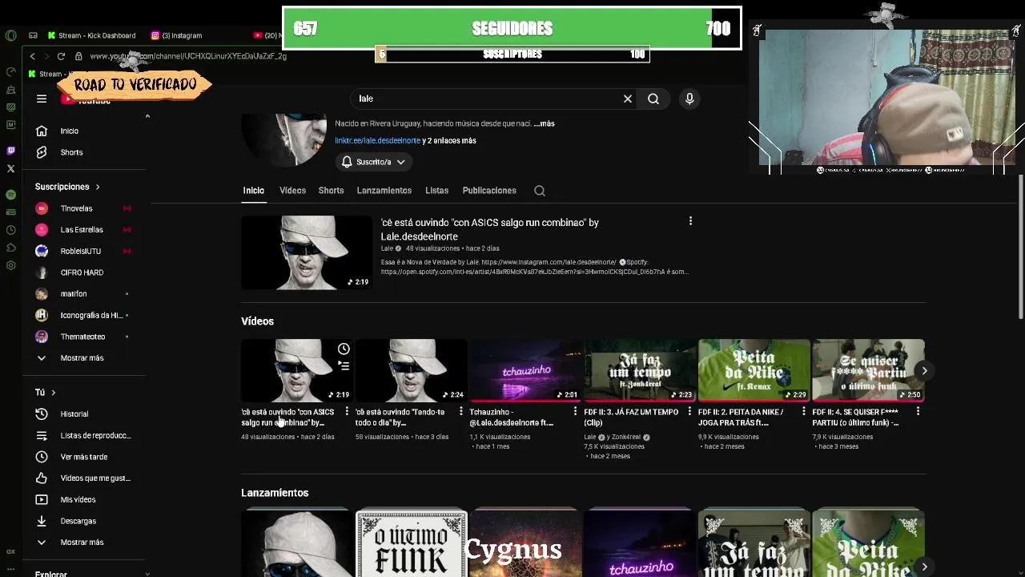
Task: Switch to the Lanzamientos tab
Action: point(384,191)
